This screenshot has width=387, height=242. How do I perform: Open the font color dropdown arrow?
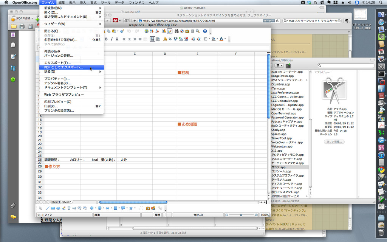tap(225, 38)
